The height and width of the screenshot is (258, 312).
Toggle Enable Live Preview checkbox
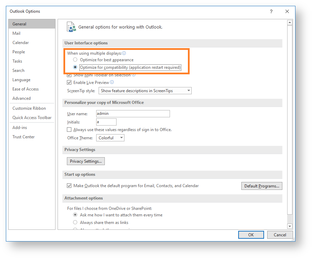[x=69, y=83]
